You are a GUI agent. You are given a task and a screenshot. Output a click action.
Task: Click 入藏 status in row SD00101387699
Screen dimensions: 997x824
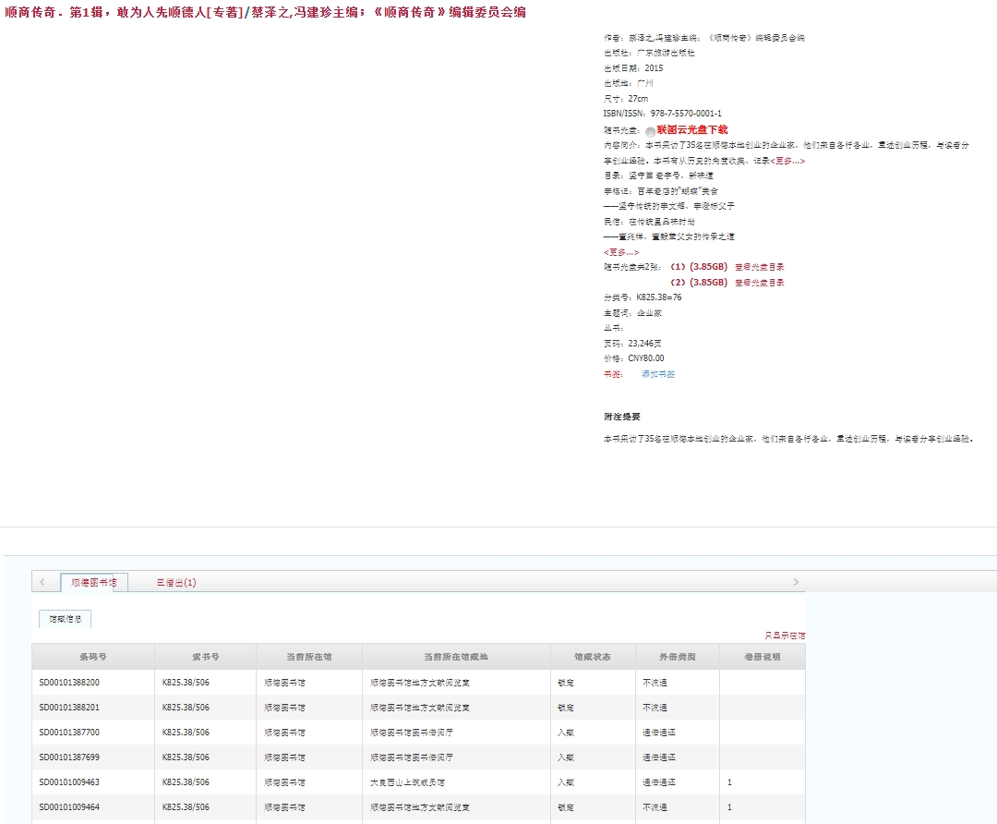tap(566, 757)
